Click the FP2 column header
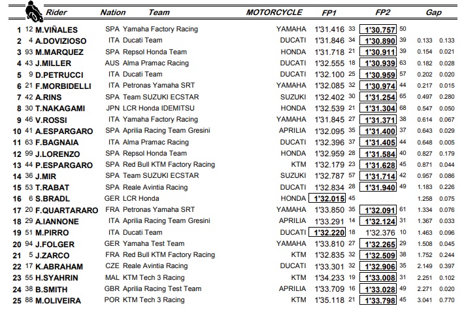Viewport: 464px width, 310px height. point(382,12)
